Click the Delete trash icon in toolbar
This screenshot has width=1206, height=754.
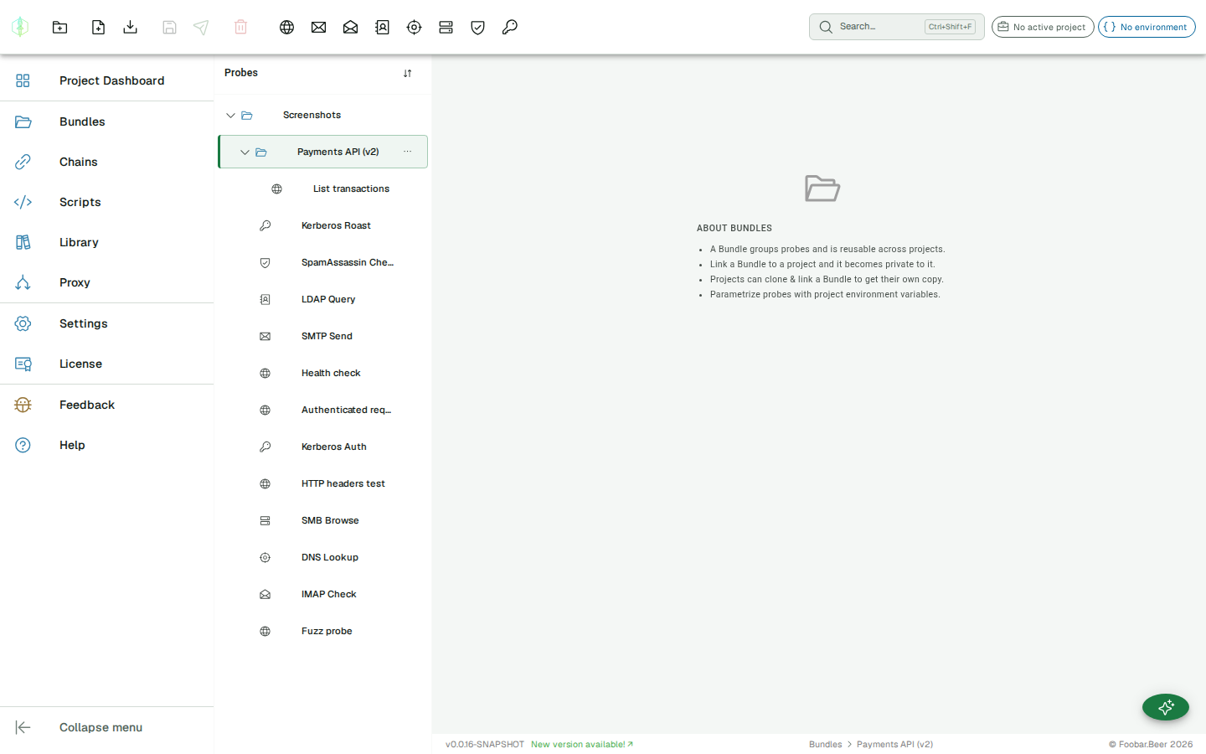pos(240,27)
